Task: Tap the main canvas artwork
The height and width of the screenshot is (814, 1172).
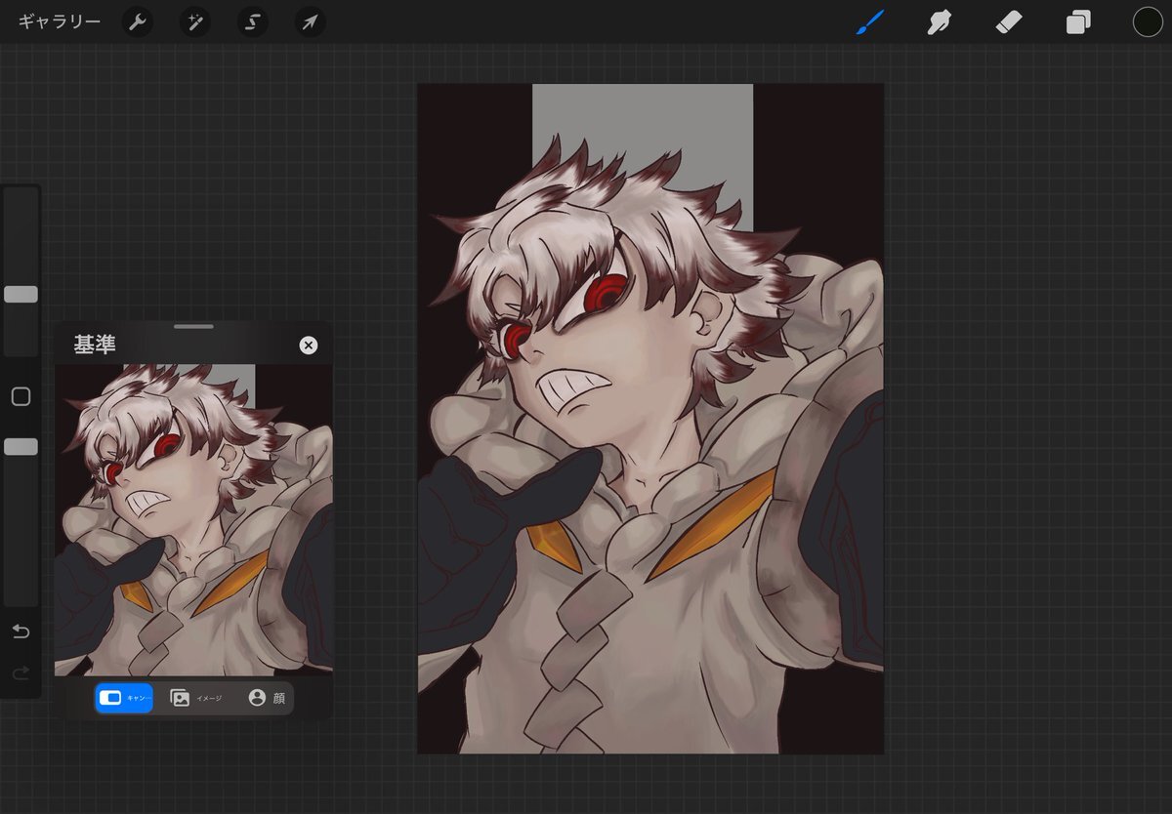Action: pos(650,419)
